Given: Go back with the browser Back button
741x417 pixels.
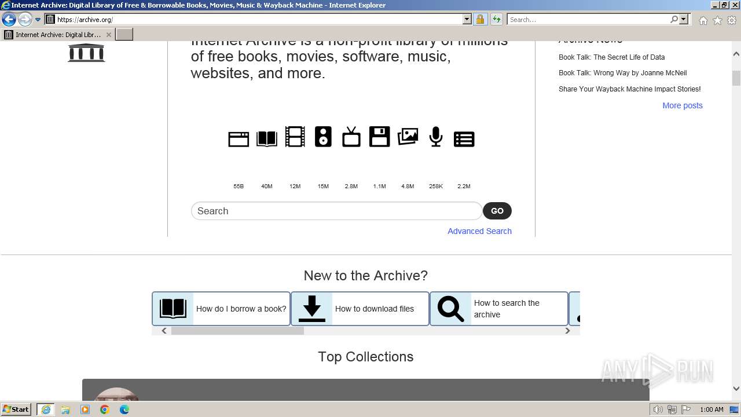Looking at the screenshot, I should [9, 19].
